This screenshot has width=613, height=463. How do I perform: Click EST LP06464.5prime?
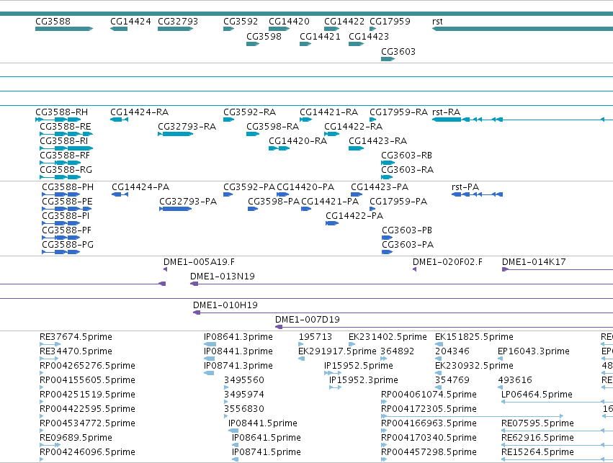coord(537,395)
